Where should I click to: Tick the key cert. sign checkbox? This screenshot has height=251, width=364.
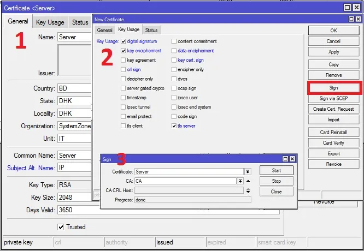[x=174, y=60]
